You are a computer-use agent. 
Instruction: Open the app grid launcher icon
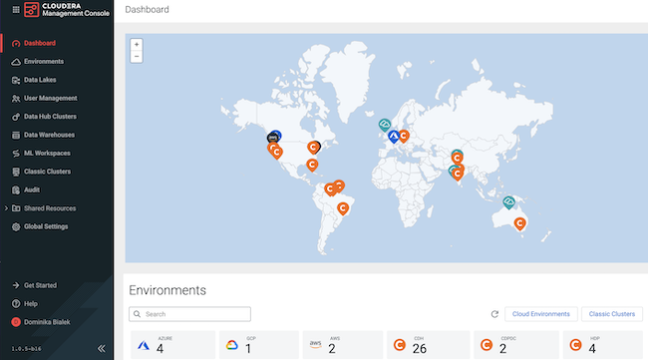click(16, 10)
